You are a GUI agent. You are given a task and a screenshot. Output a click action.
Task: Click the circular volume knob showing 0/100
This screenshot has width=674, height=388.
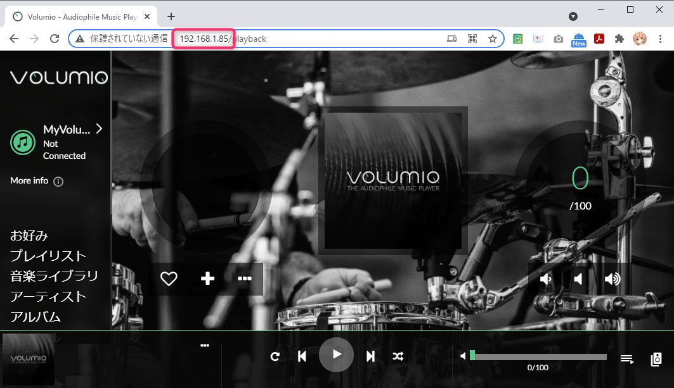[x=580, y=185]
